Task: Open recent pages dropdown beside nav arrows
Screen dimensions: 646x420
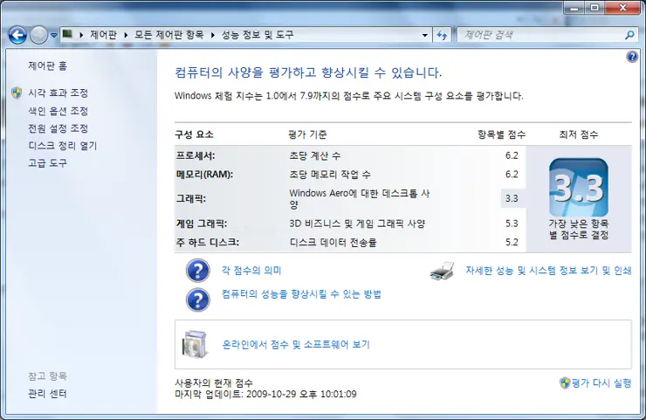Action: pos(54,36)
